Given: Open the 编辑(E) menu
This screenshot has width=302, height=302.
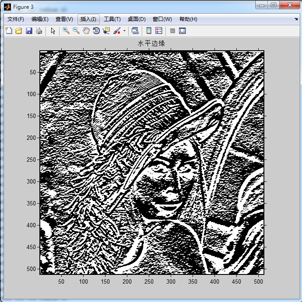Looking at the screenshot, I should 40,19.
